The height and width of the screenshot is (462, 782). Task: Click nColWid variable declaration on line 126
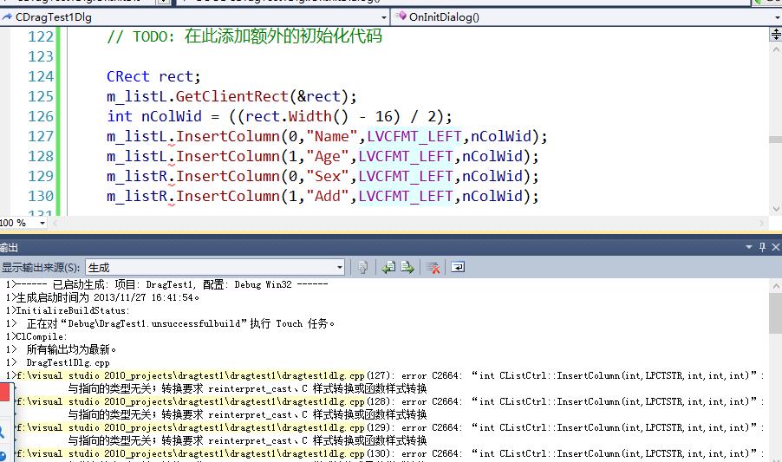point(172,116)
